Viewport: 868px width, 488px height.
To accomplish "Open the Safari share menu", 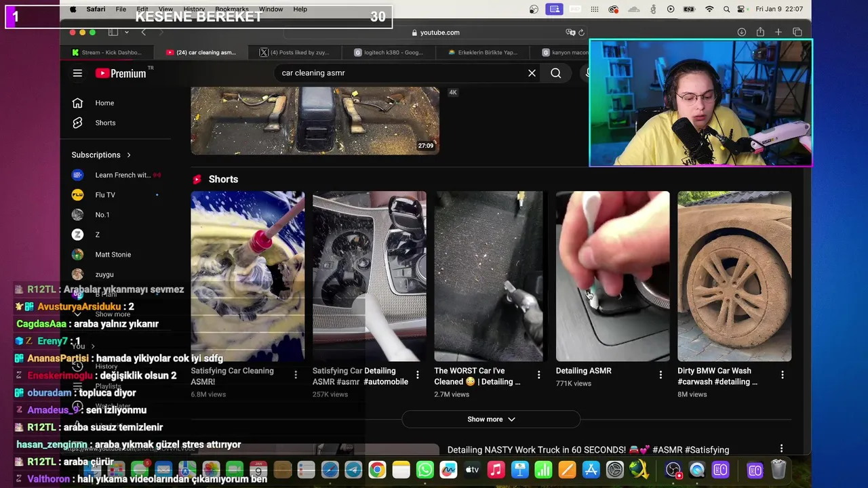I will (760, 33).
